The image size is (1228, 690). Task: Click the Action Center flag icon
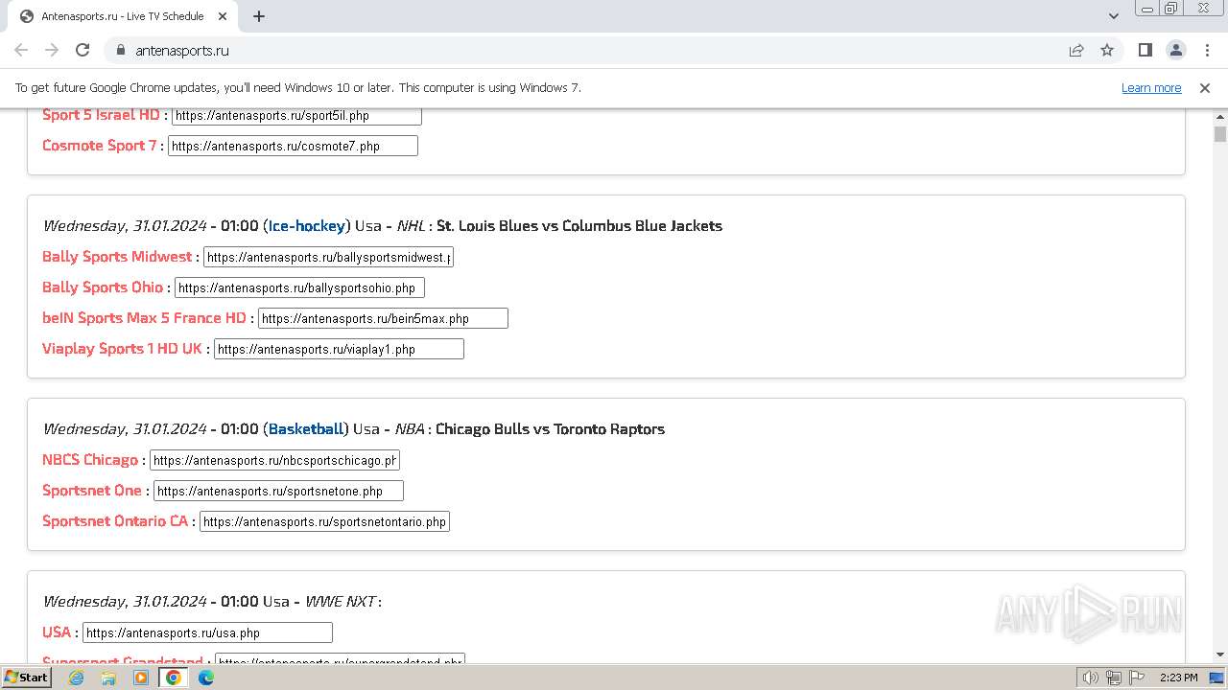pos(1138,678)
